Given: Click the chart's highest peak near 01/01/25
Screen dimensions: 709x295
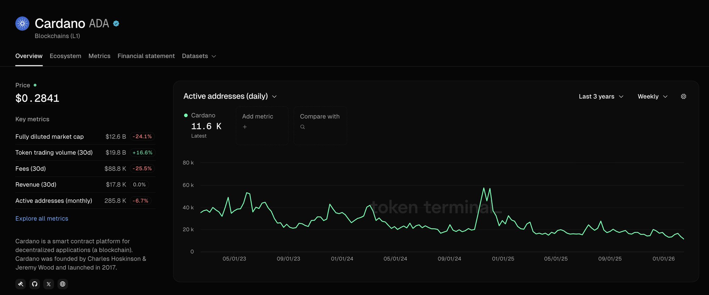Looking at the screenshot, I should pos(484,188).
